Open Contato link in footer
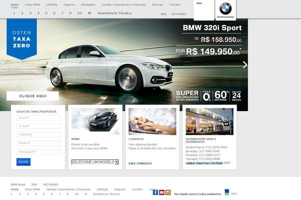Viewport: 301px width, 200px height. click(x=137, y=189)
